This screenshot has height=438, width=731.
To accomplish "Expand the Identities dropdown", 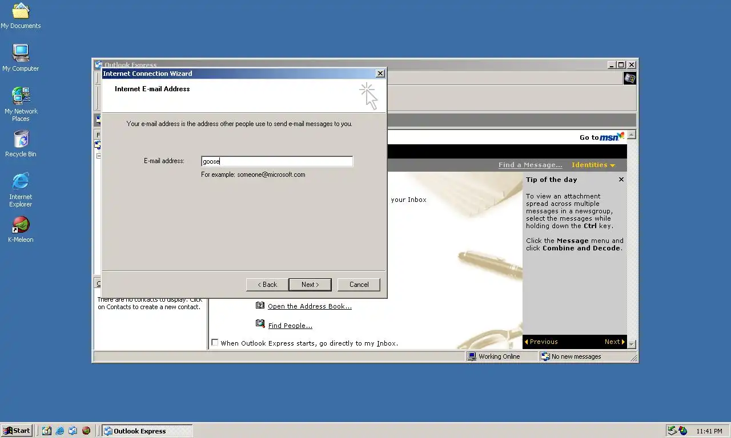I will pos(593,165).
